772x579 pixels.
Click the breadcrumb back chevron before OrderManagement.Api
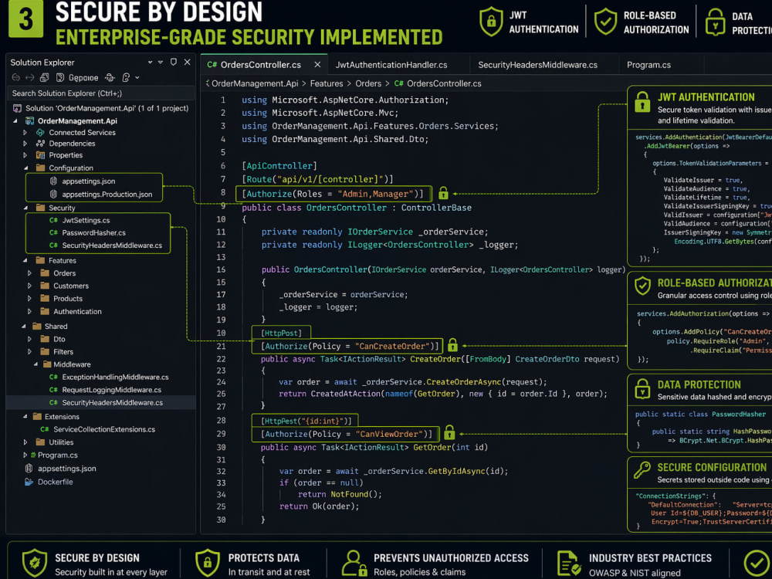(x=207, y=83)
